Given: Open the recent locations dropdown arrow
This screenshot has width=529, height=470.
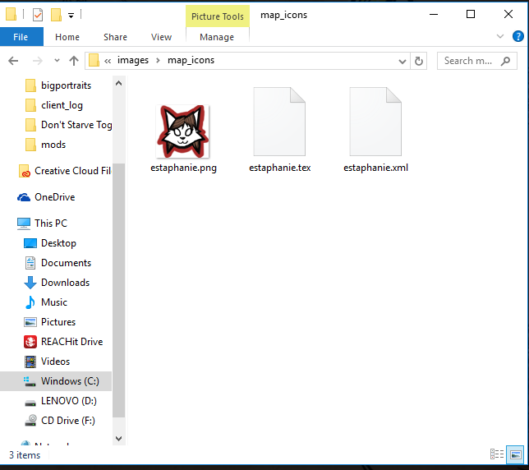Looking at the screenshot, I should [55, 61].
